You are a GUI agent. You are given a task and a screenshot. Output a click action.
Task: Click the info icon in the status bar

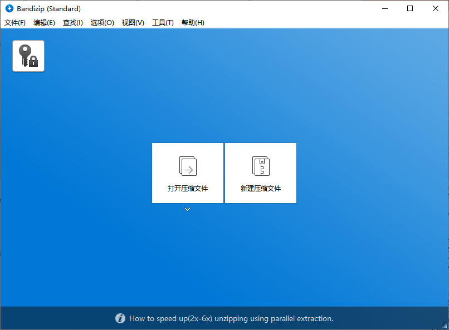coord(120,318)
